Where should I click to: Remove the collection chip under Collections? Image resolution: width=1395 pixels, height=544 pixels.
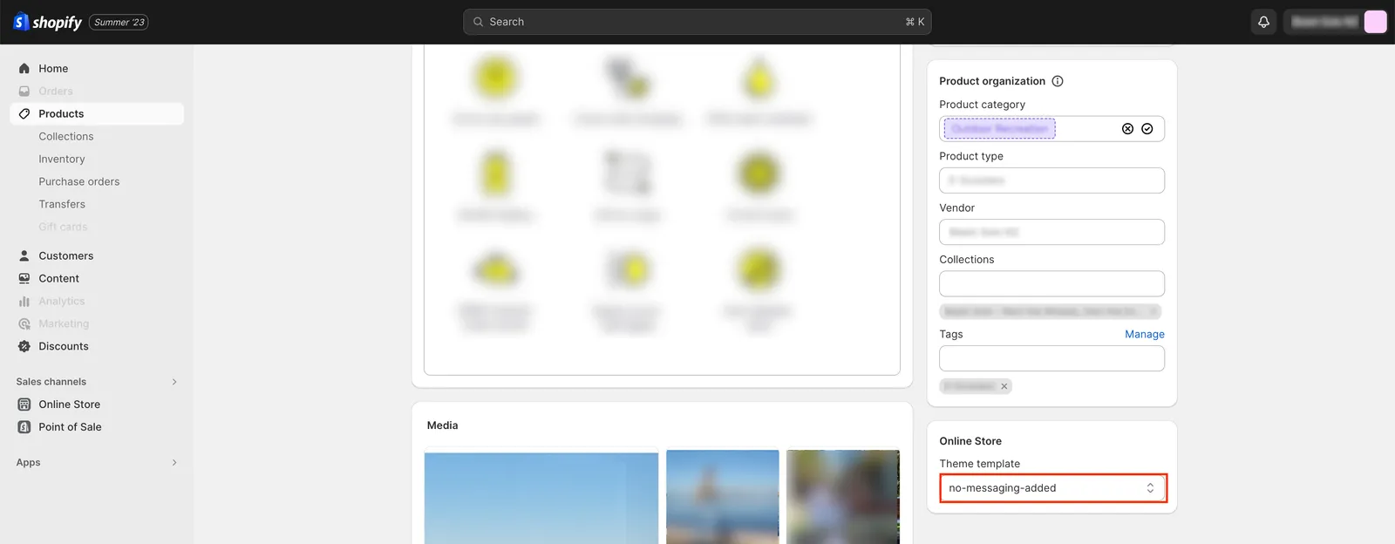1153,311
